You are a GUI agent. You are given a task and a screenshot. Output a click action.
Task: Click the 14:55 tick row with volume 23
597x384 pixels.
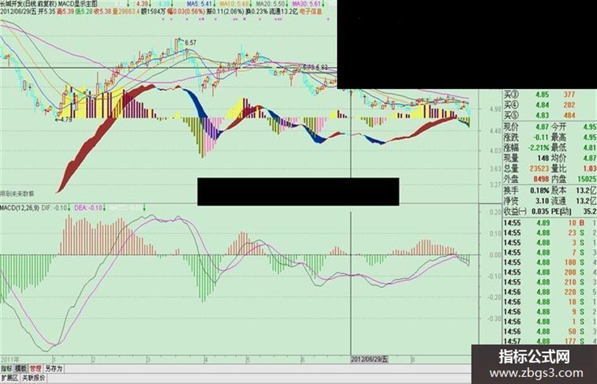pos(550,233)
